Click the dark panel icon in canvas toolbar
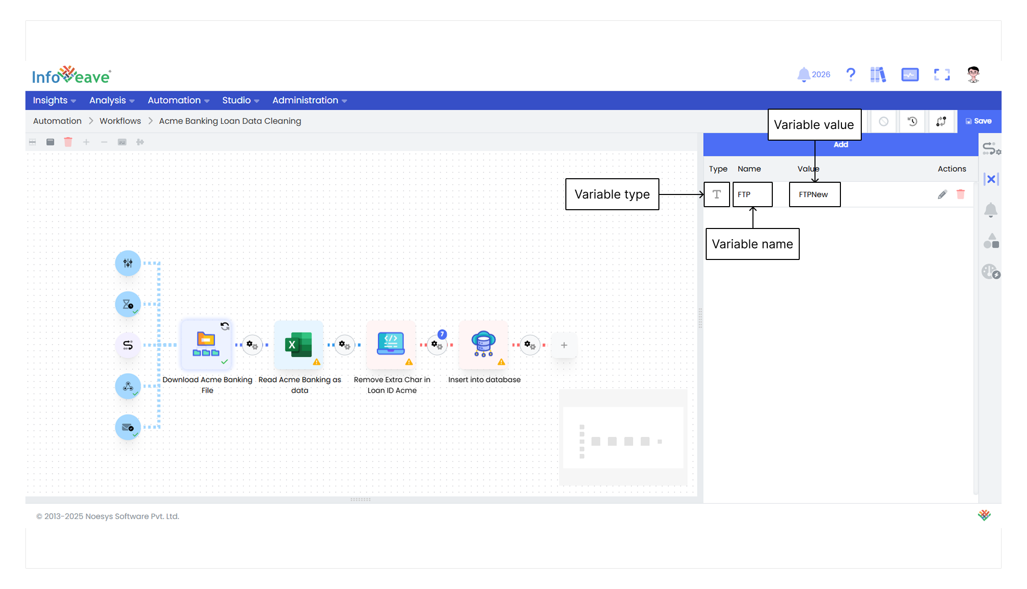 [50, 142]
